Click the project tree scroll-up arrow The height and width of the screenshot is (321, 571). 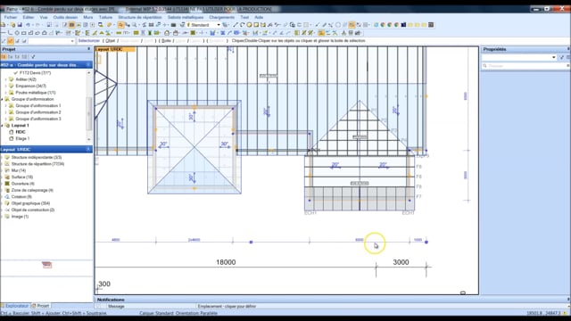[89, 73]
